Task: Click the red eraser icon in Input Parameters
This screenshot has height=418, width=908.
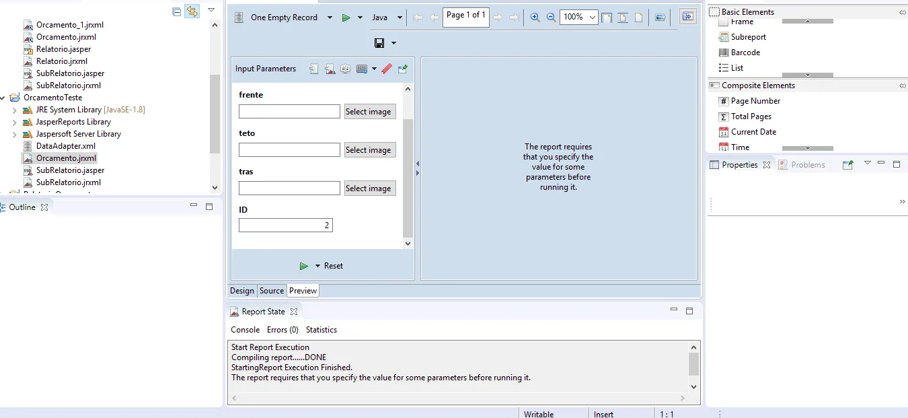Action: click(x=387, y=69)
